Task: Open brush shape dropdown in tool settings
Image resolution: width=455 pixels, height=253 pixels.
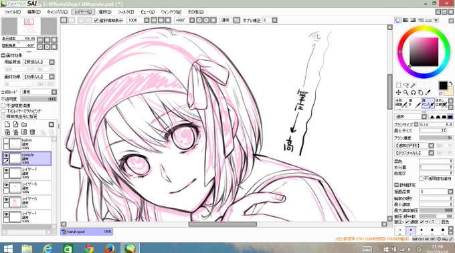Action: pos(431,146)
